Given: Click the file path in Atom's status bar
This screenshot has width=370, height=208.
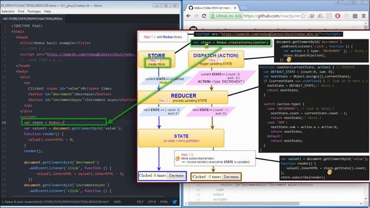Looking at the screenshot, I should (x=55, y=202).
